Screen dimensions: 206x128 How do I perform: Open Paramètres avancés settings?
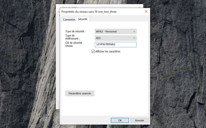coord(80,94)
